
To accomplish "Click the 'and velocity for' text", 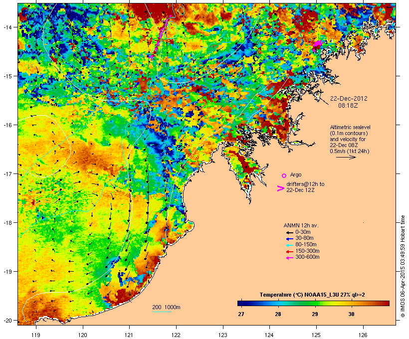I will pos(348,139).
